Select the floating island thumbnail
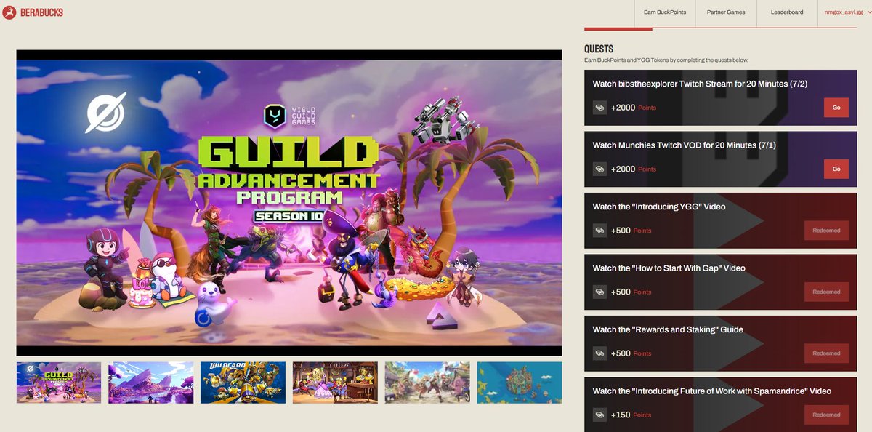 click(520, 383)
